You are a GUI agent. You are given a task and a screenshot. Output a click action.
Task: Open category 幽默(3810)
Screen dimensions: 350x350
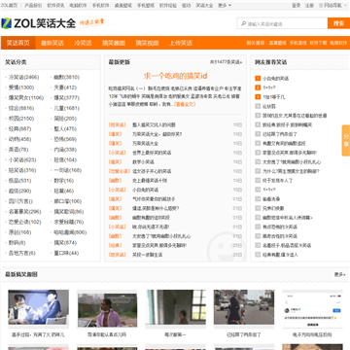tap(66, 77)
